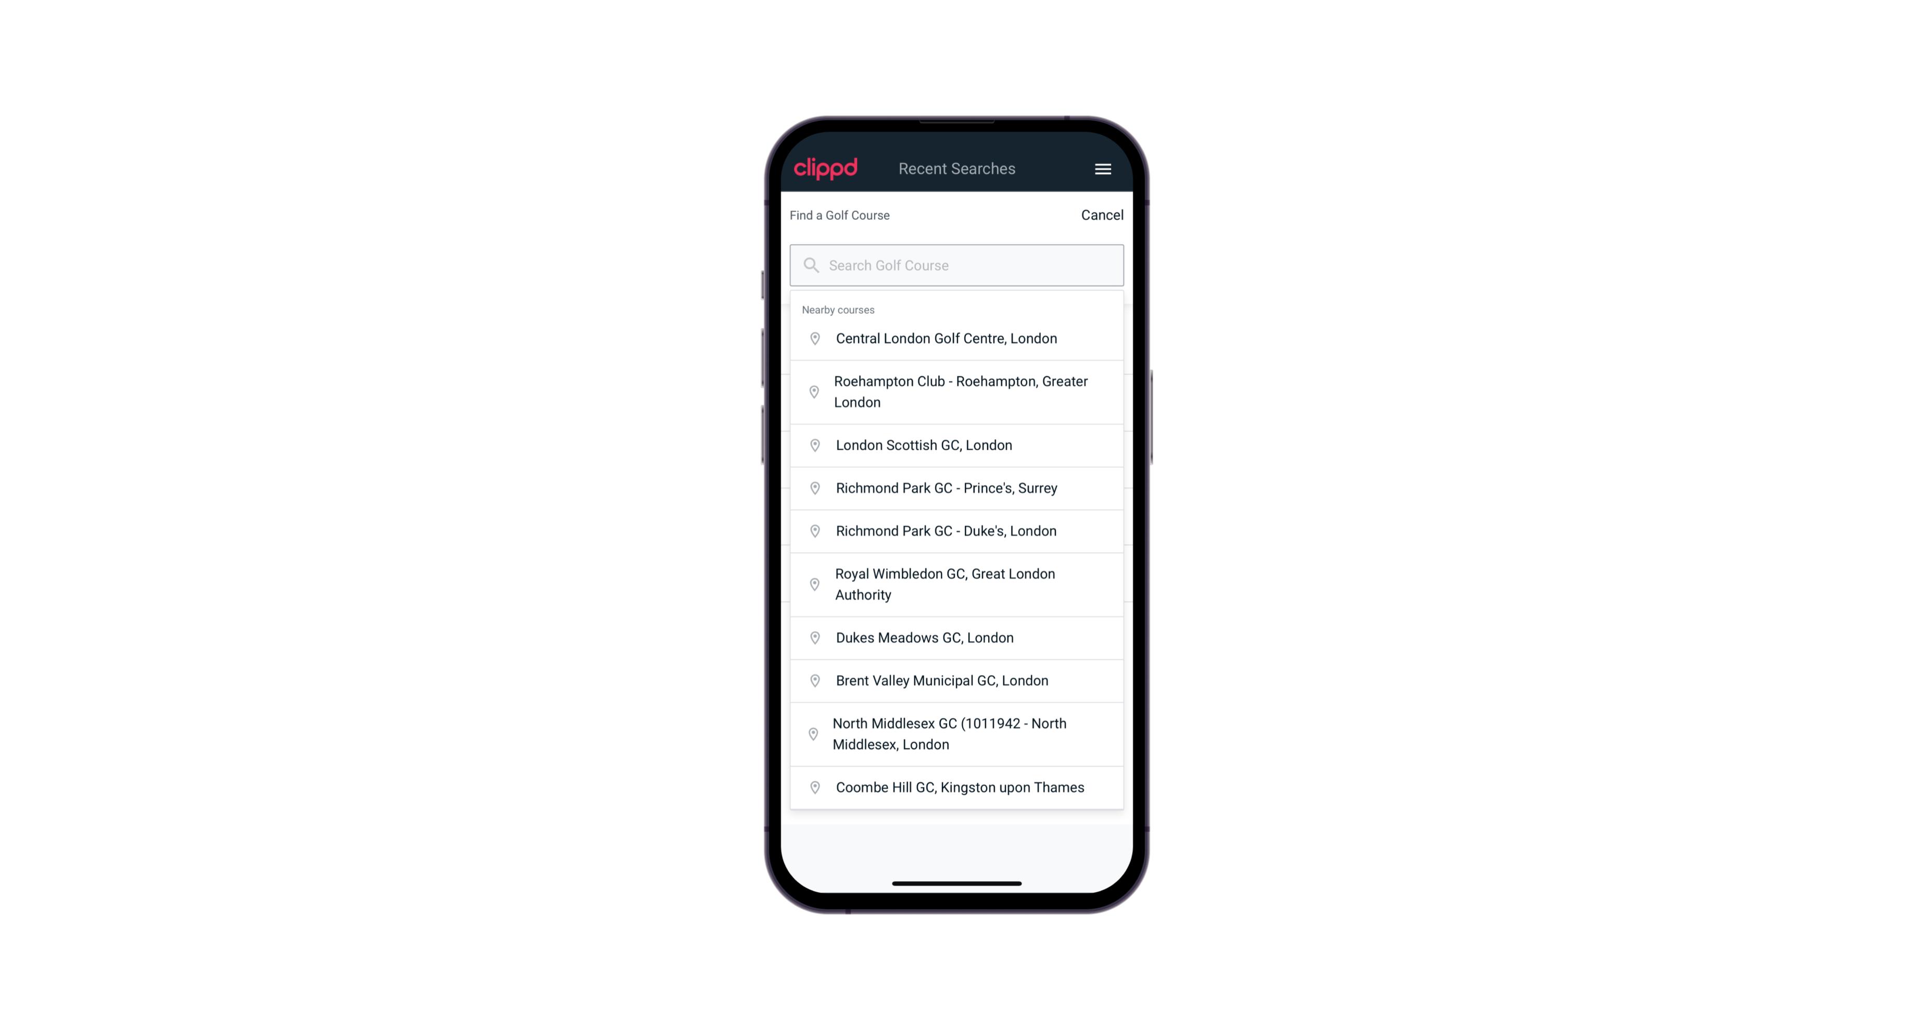Click location pin icon for Coombe Hill GC
This screenshot has height=1030, width=1915.
(812, 786)
